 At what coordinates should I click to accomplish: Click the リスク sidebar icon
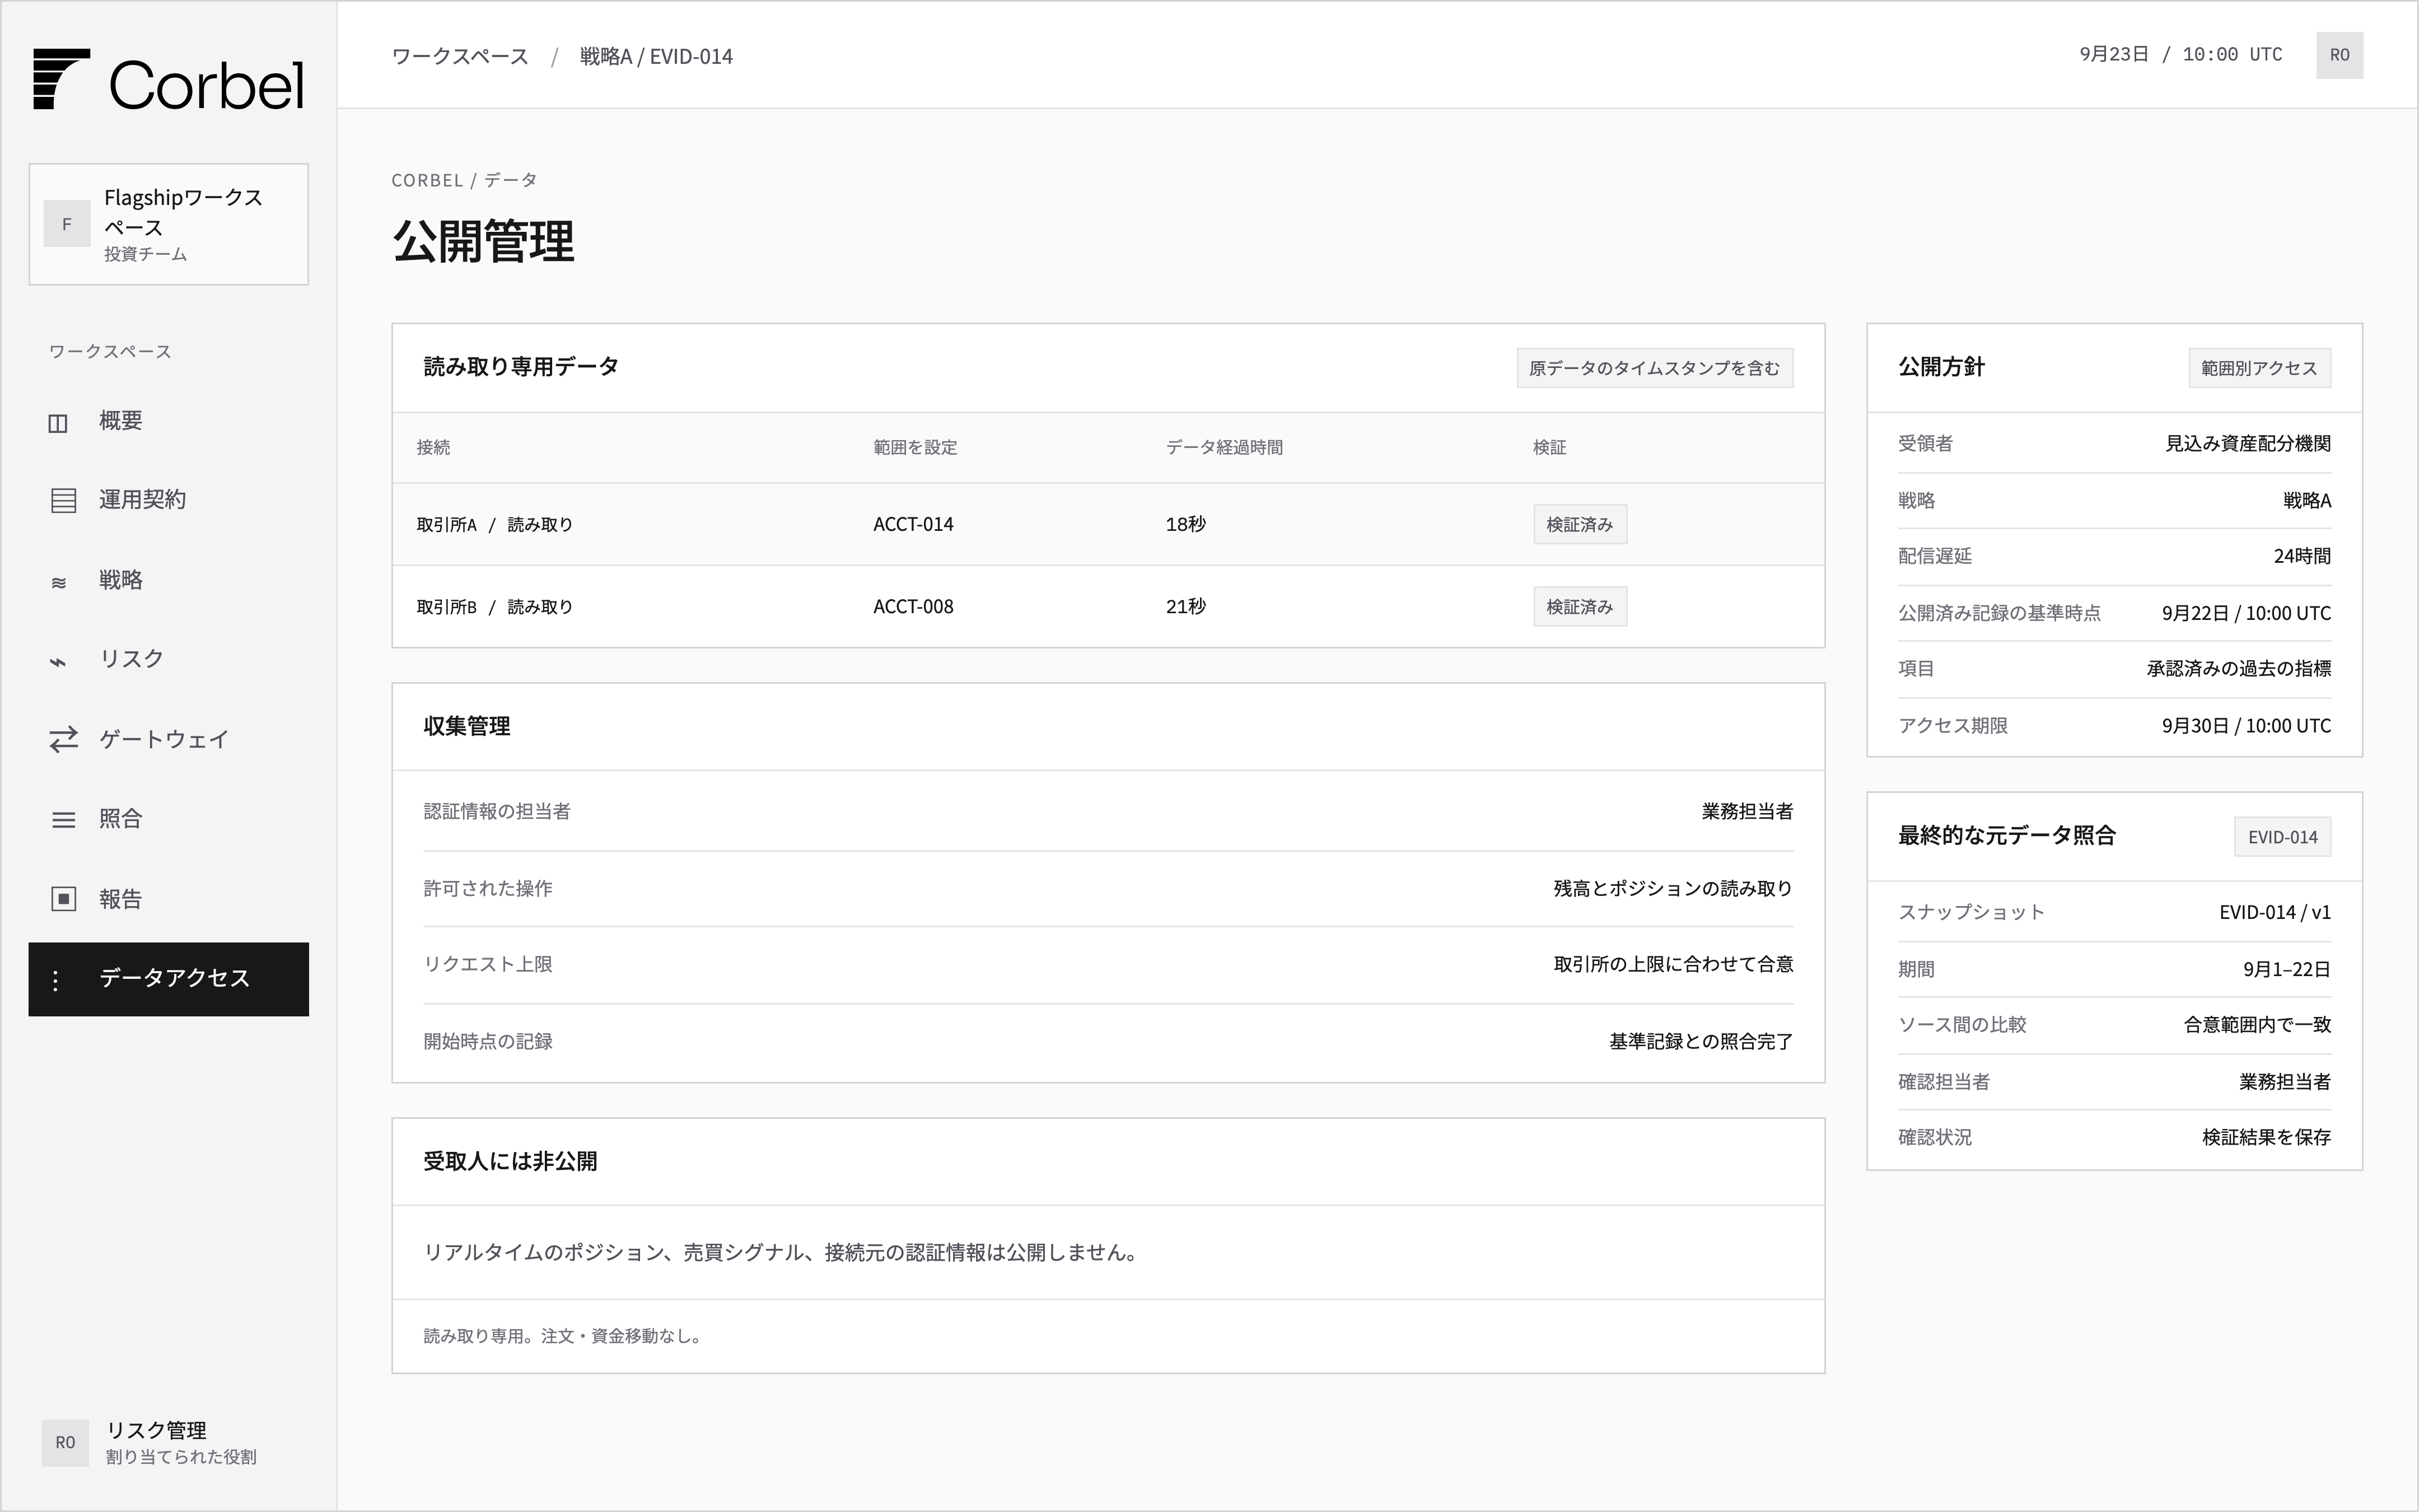click(x=58, y=662)
